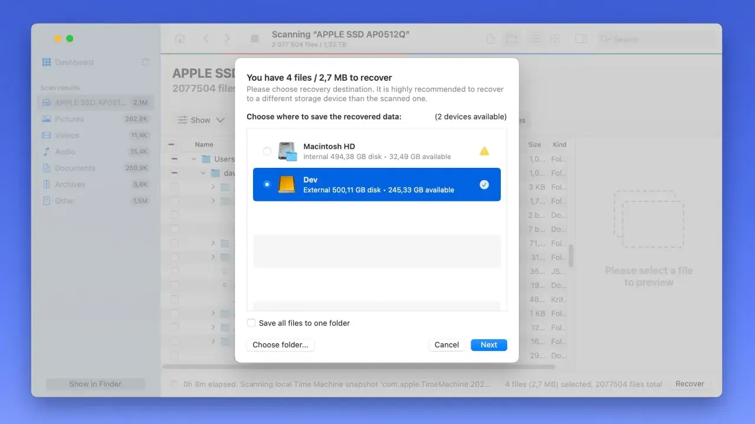Open the Pictures category icon in sidebar
This screenshot has width=755, height=424.
[x=47, y=119]
